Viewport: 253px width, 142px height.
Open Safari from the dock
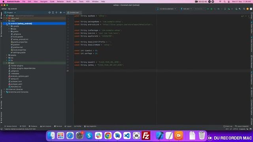pyautogui.click(x=70, y=136)
